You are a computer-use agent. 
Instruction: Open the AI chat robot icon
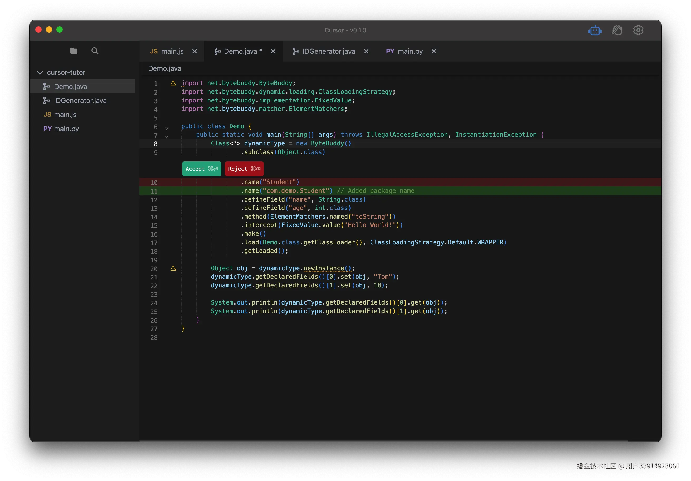tap(595, 30)
